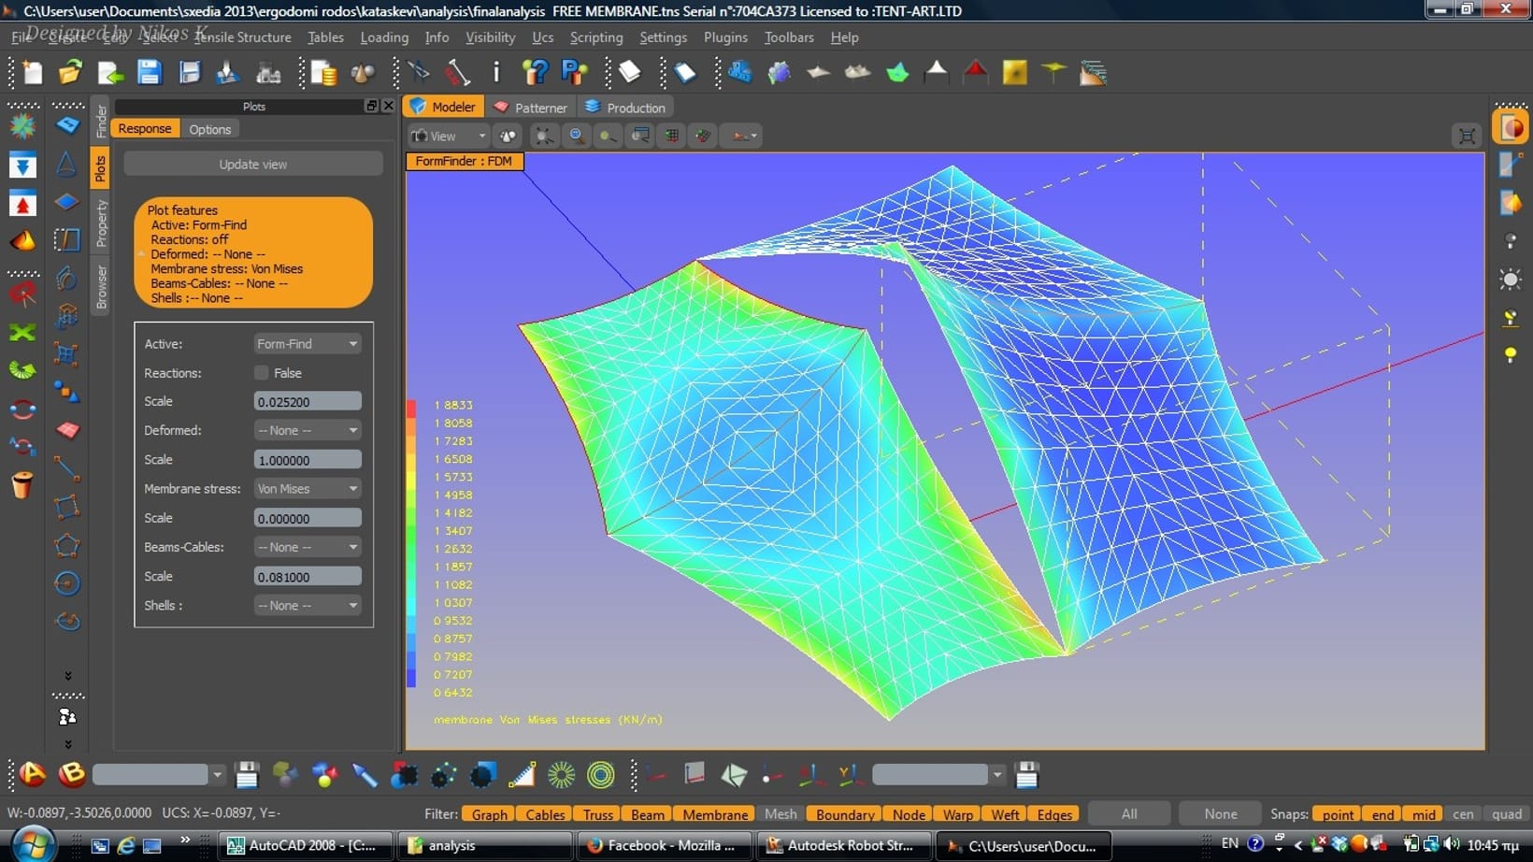This screenshot has width=1533, height=862.
Task: Enable the cen snap toggle
Action: point(1463,814)
